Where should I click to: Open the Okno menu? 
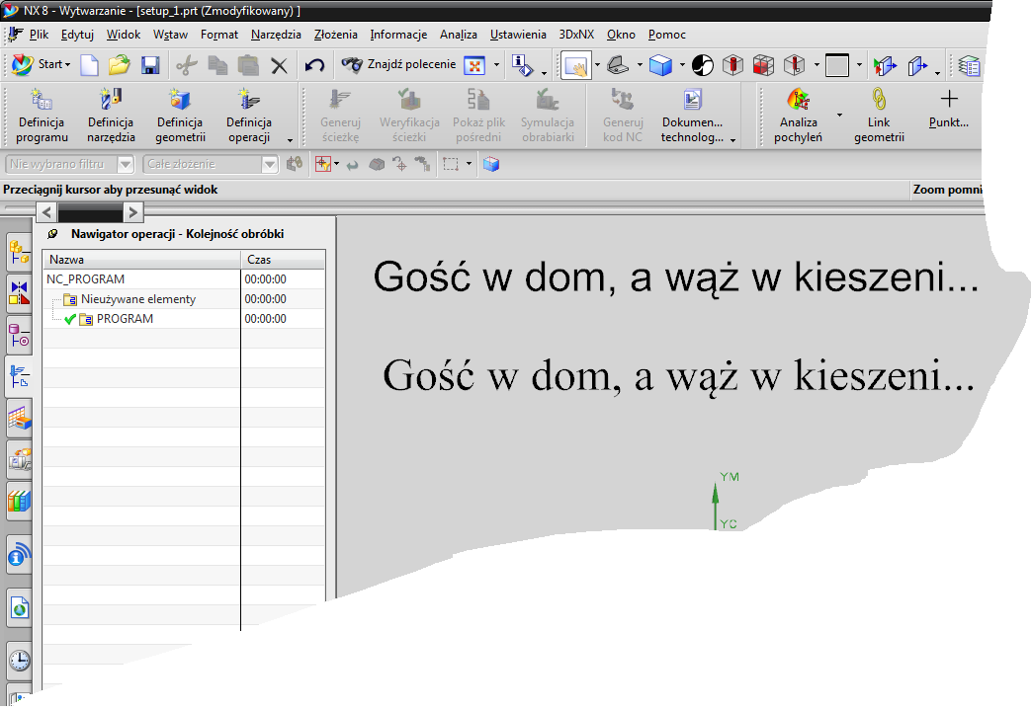tap(621, 35)
